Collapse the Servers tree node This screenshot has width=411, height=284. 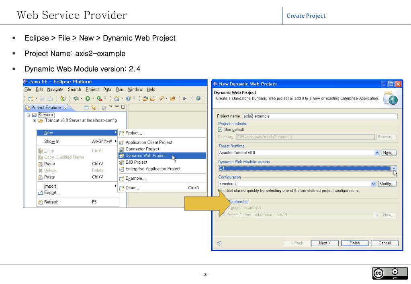pyautogui.click(x=28, y=115)
